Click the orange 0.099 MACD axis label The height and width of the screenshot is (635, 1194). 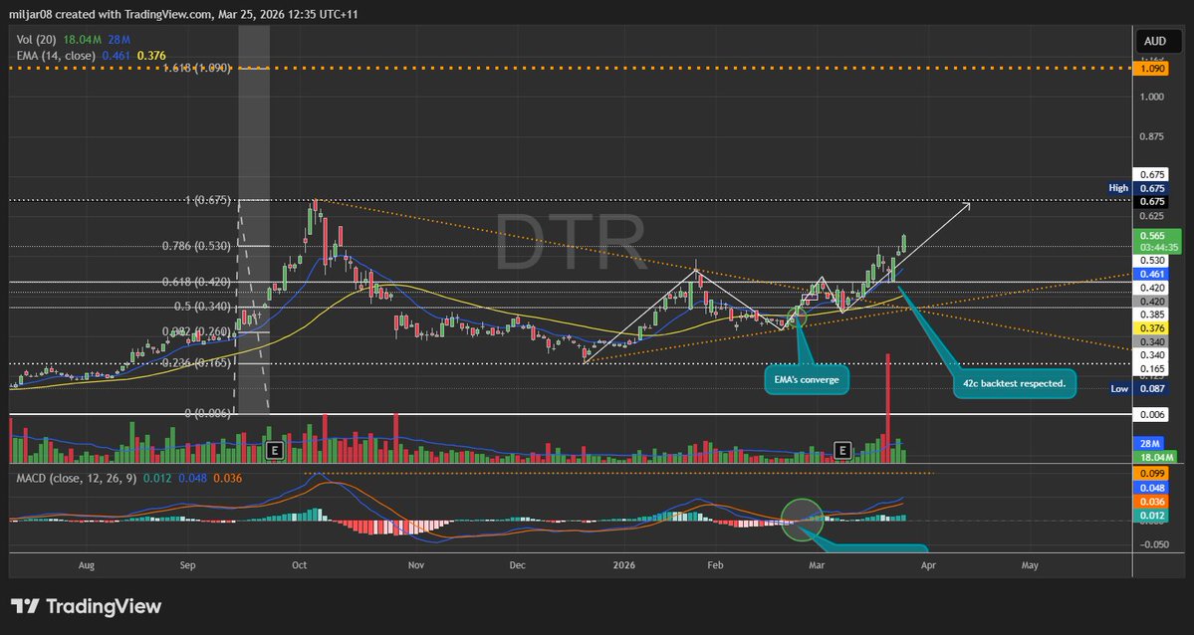[1153, 474]
